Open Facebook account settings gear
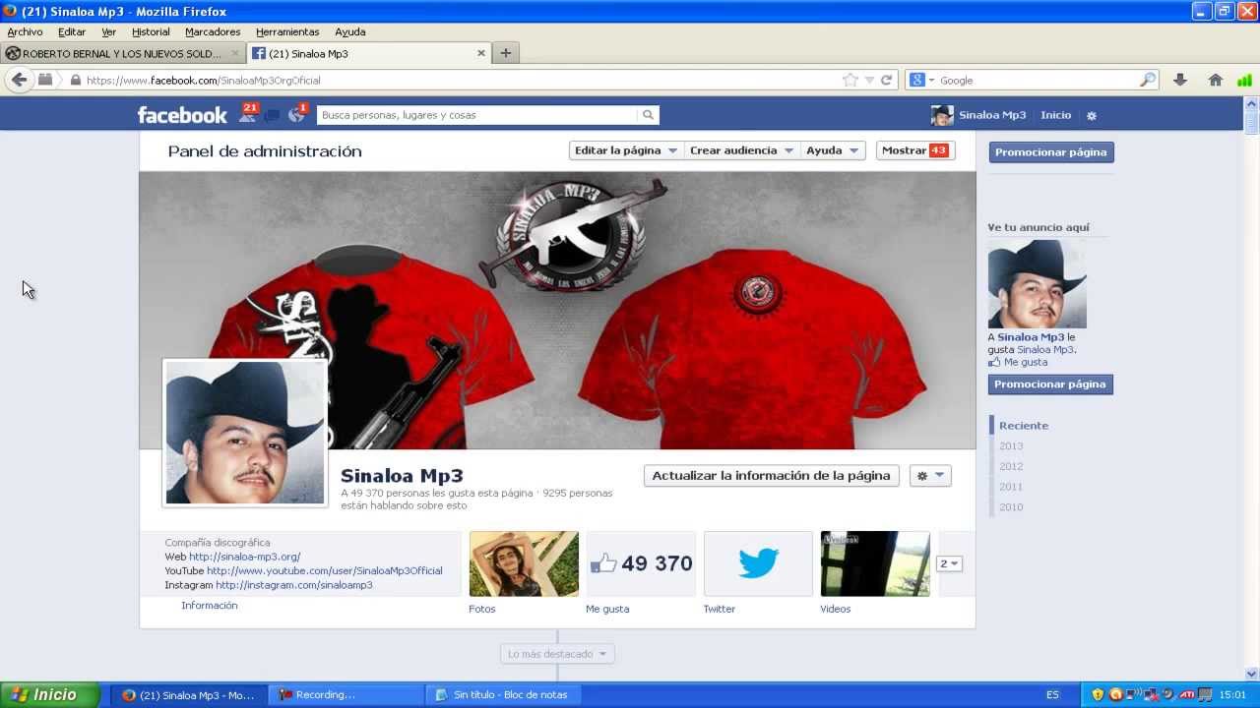The height and width of the screenshot is (708, 1260). tap(1092, 115)
